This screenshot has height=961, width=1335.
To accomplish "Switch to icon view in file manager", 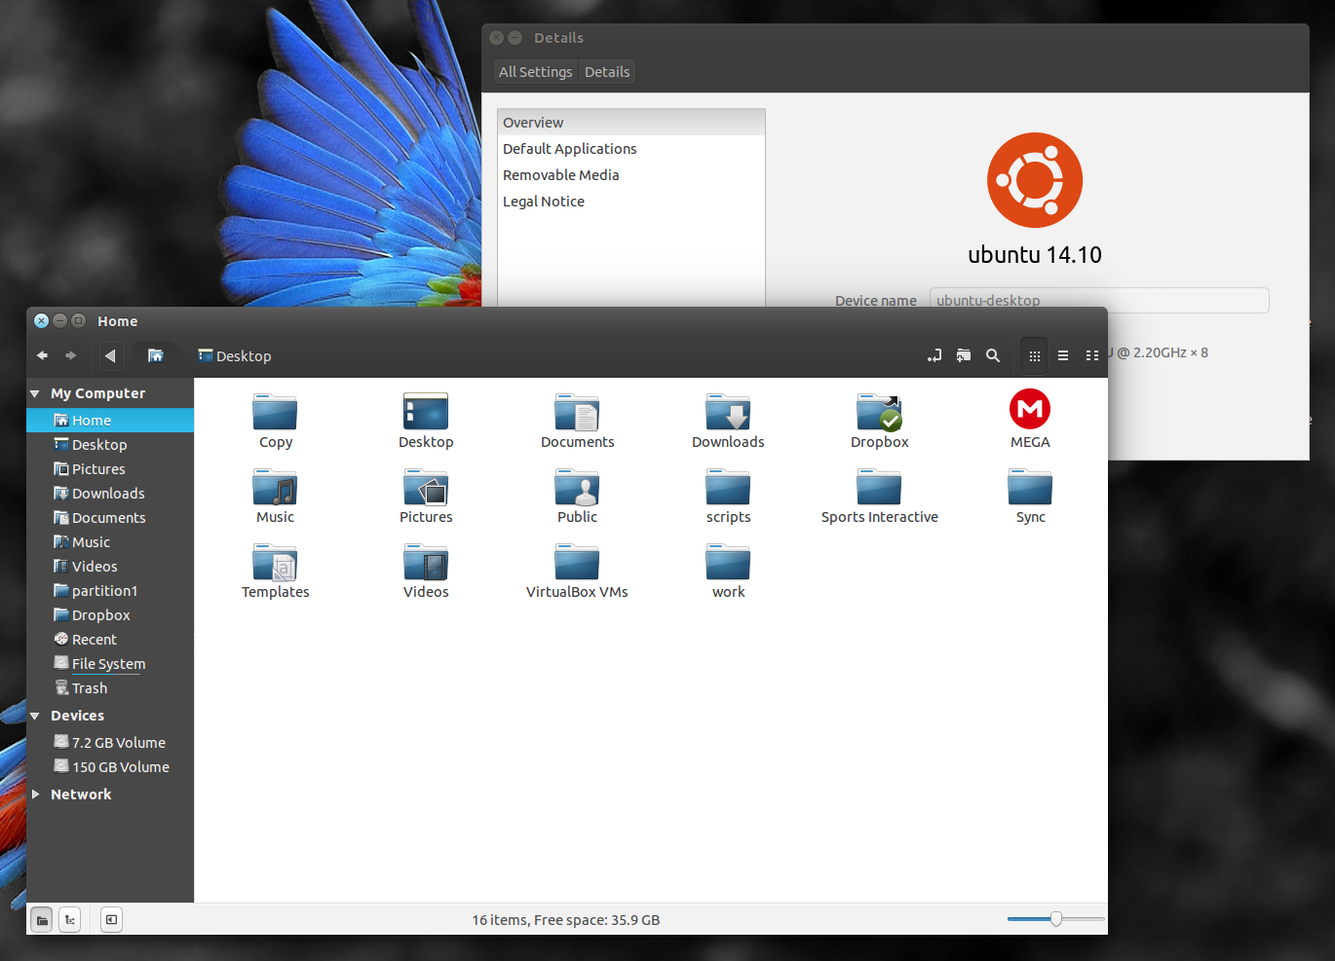I will point(1034,355).
